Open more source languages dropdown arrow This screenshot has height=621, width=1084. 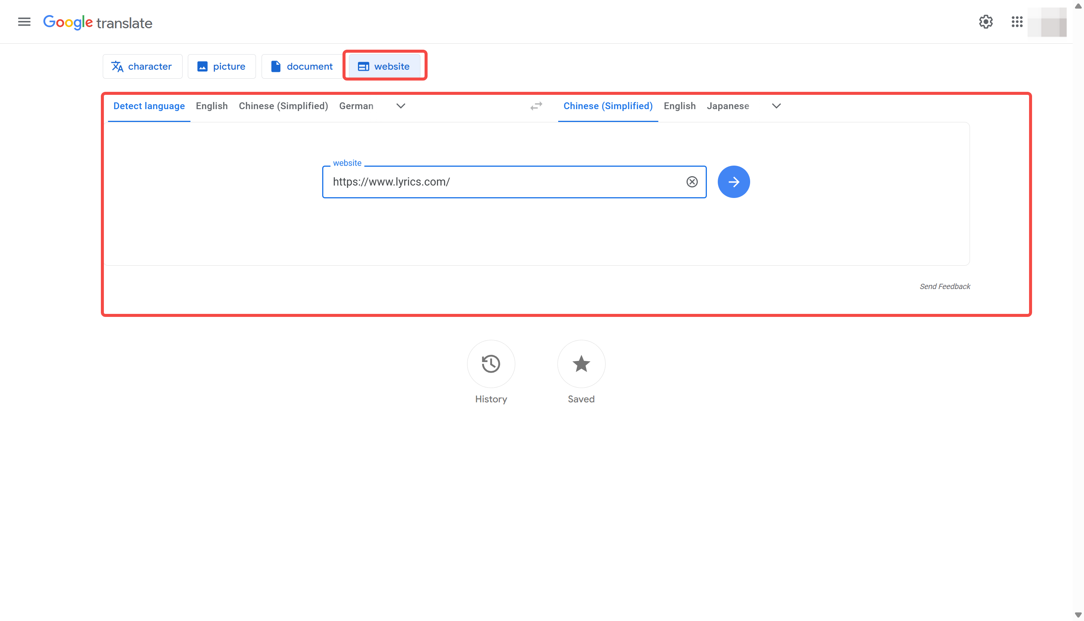(400, 106)
